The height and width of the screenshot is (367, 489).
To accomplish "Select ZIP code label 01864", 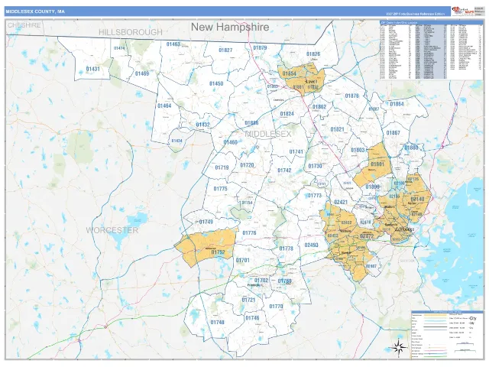I will 397,104.
